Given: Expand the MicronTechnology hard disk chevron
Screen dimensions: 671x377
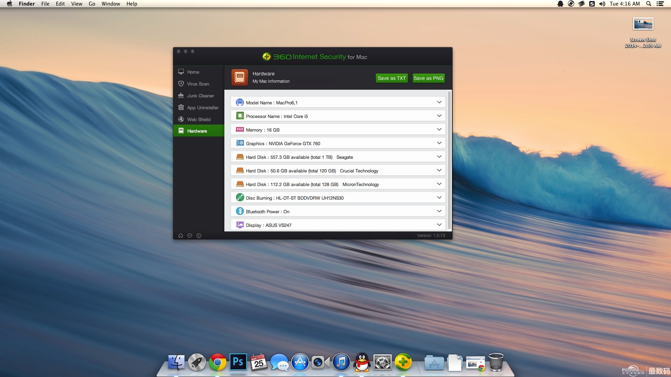Looking at the screenshot, I should 439,184.
